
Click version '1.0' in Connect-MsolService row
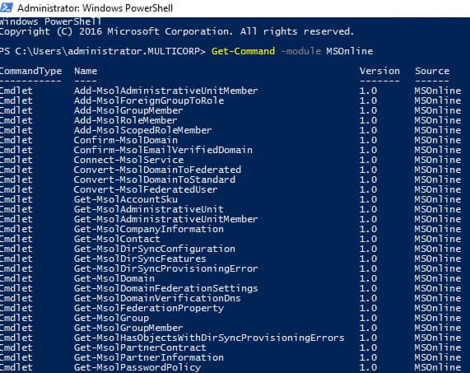368,160
